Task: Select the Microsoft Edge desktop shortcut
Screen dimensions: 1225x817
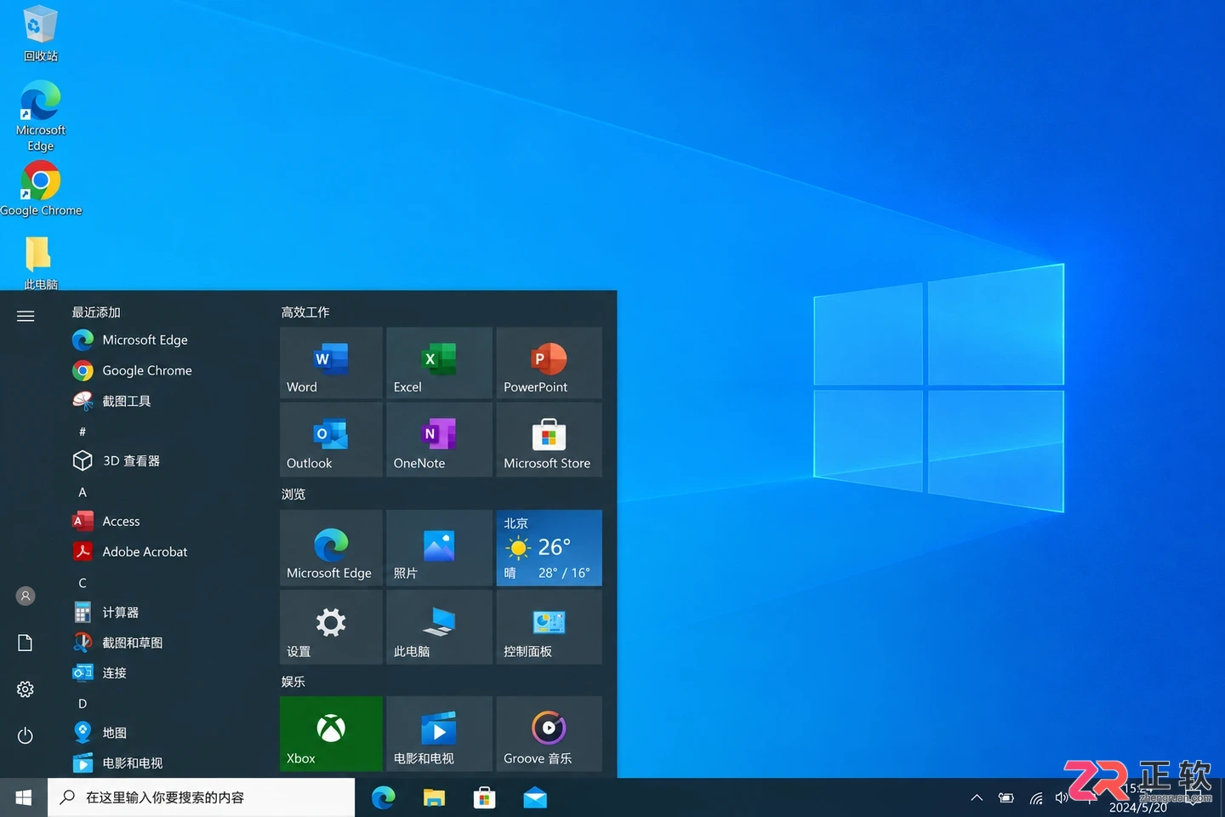Action: [x=40, y=116]
